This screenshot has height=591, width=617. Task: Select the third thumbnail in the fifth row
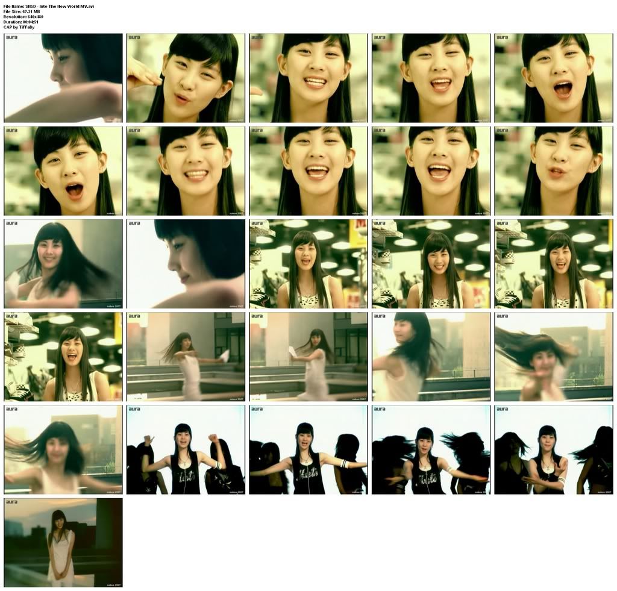[x=308, y=449]
